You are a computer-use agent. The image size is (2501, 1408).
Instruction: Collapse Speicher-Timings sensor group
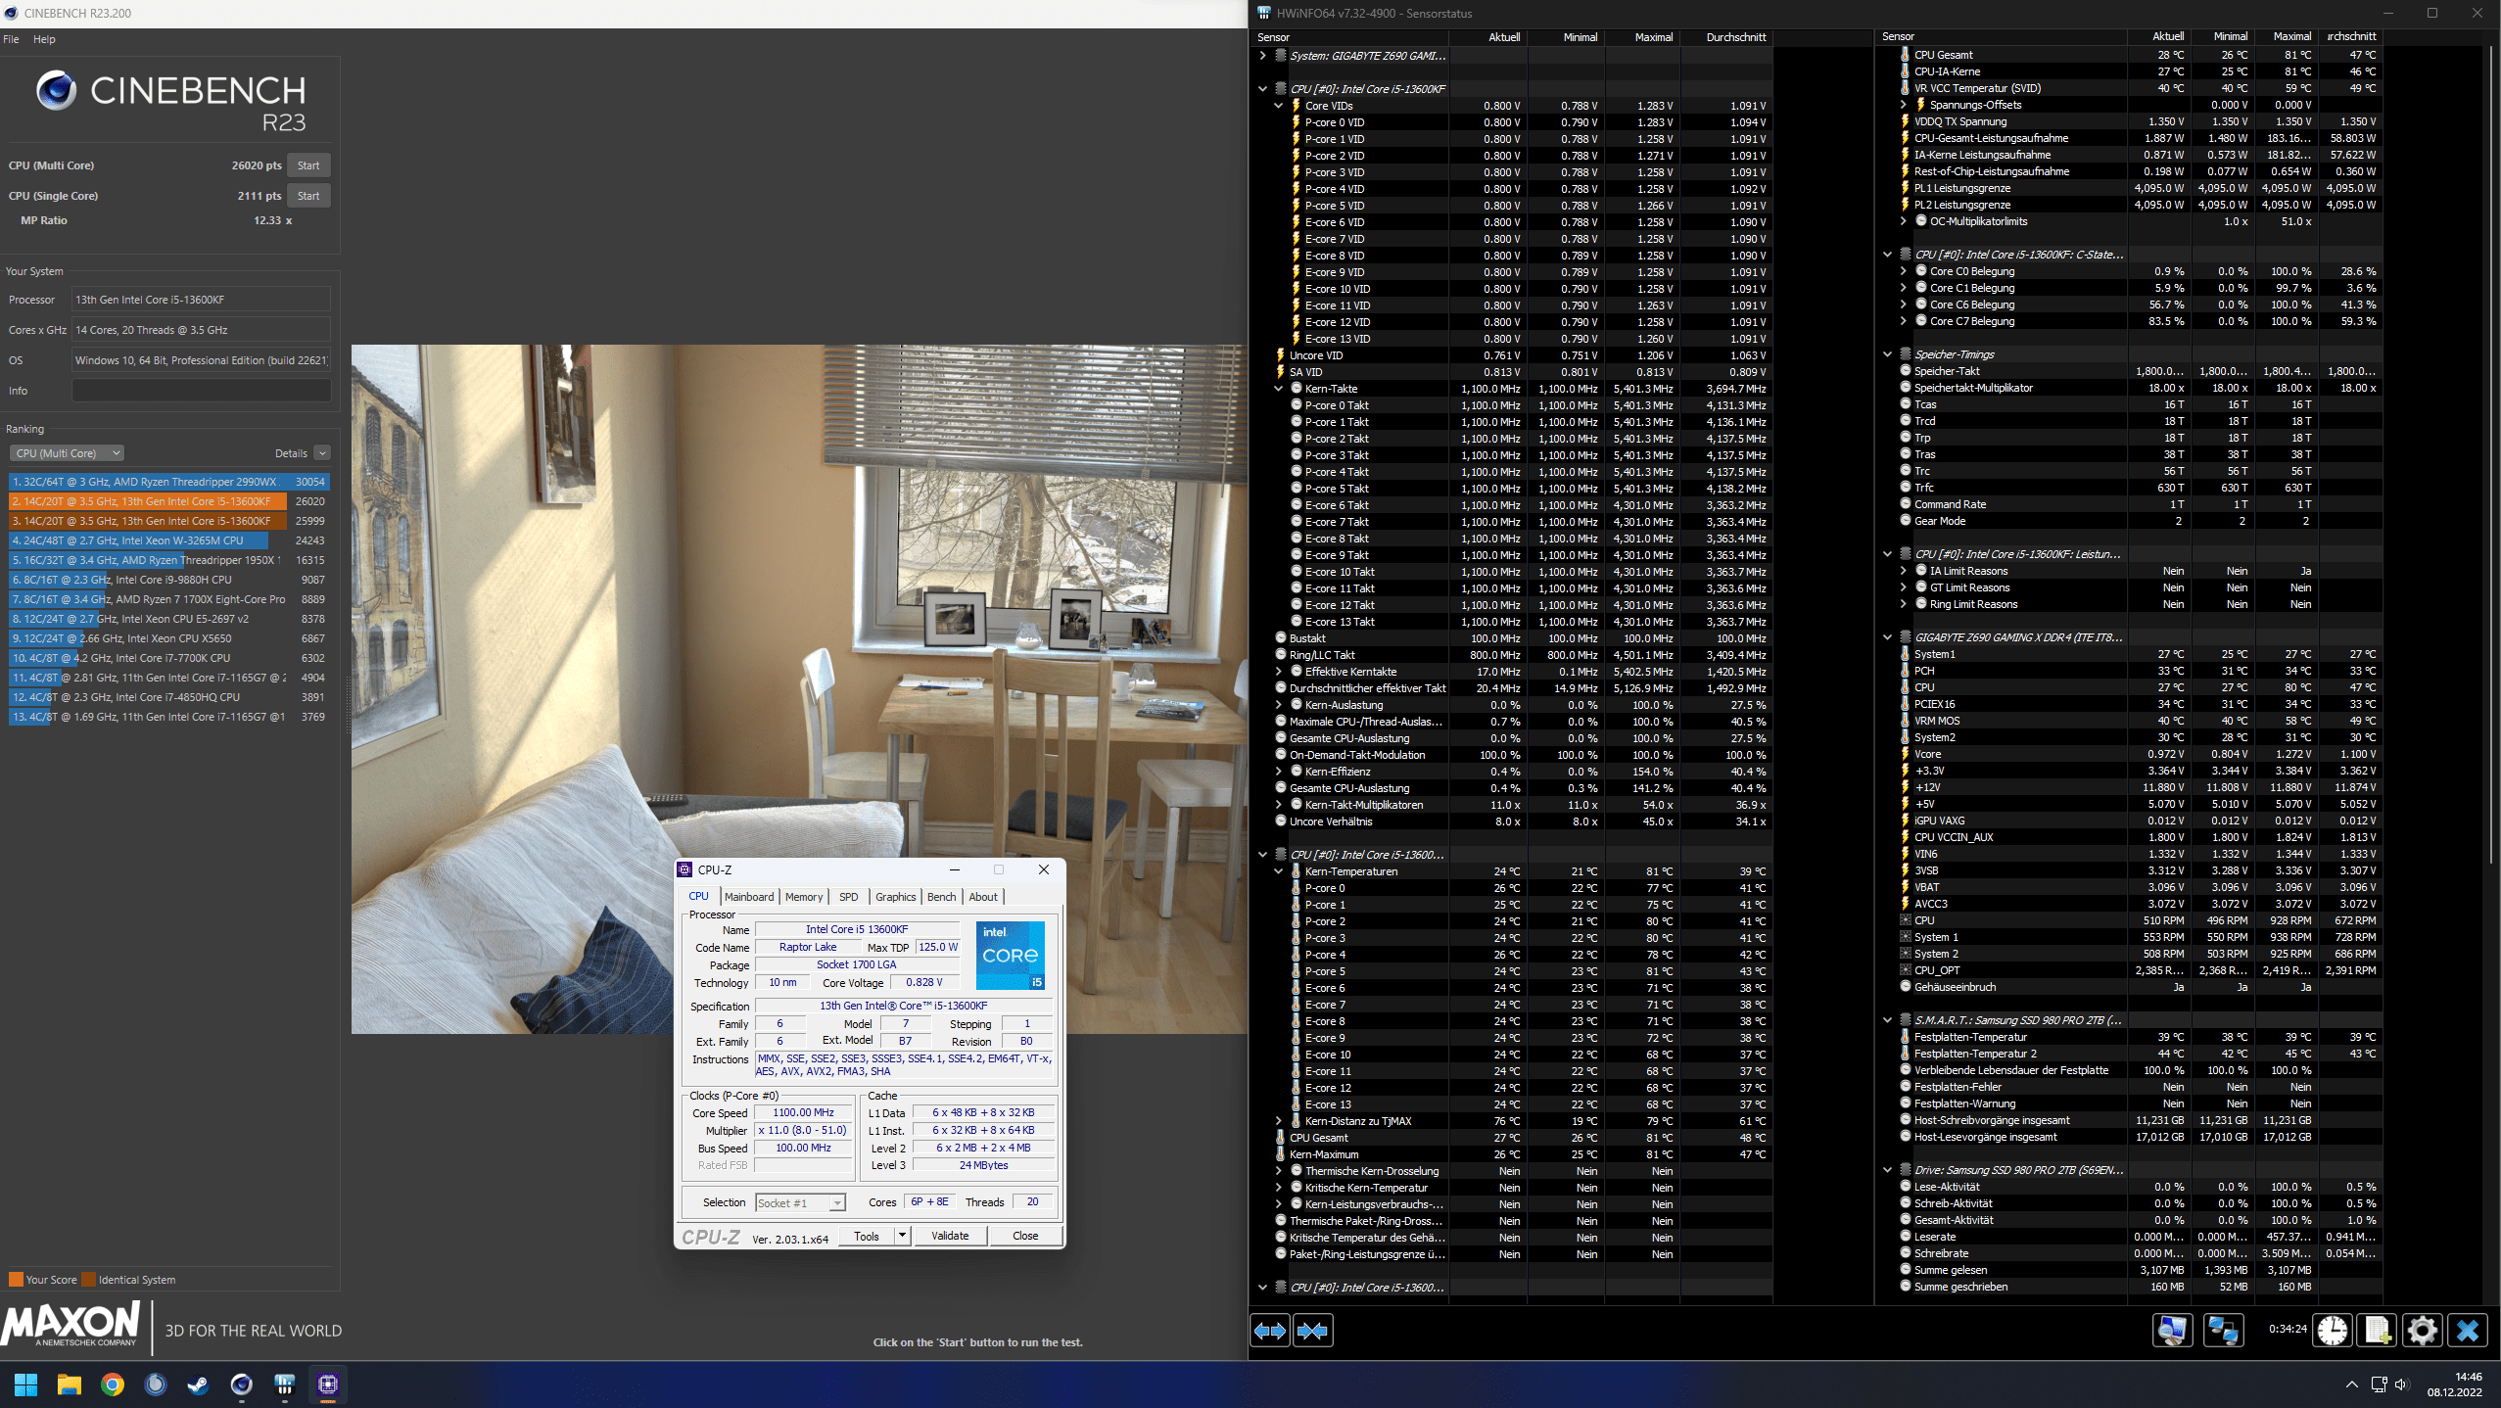click(x=1887, y=354)
